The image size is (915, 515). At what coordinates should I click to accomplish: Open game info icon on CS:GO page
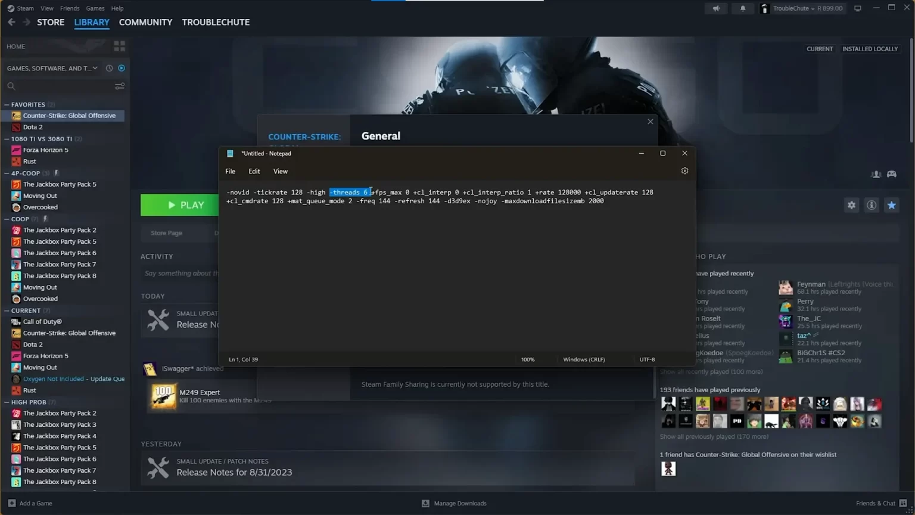pyautogui.click(x=872, y=205)
